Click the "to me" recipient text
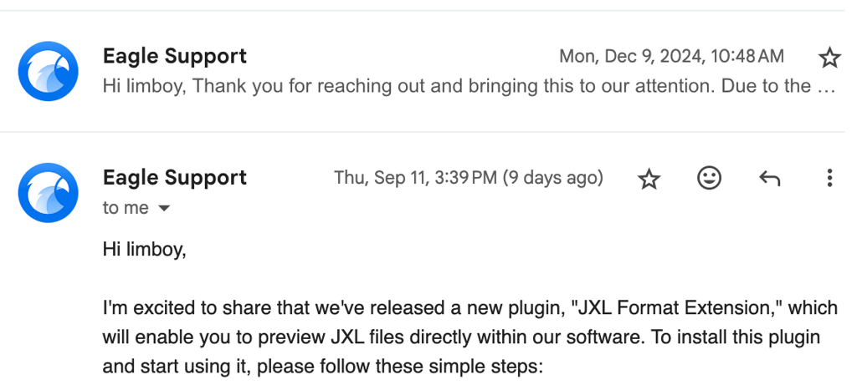857x390 pixels. click(x=126, y=208)
